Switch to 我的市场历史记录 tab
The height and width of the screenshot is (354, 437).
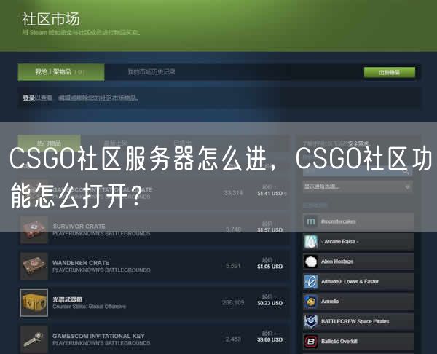(151, 72)
